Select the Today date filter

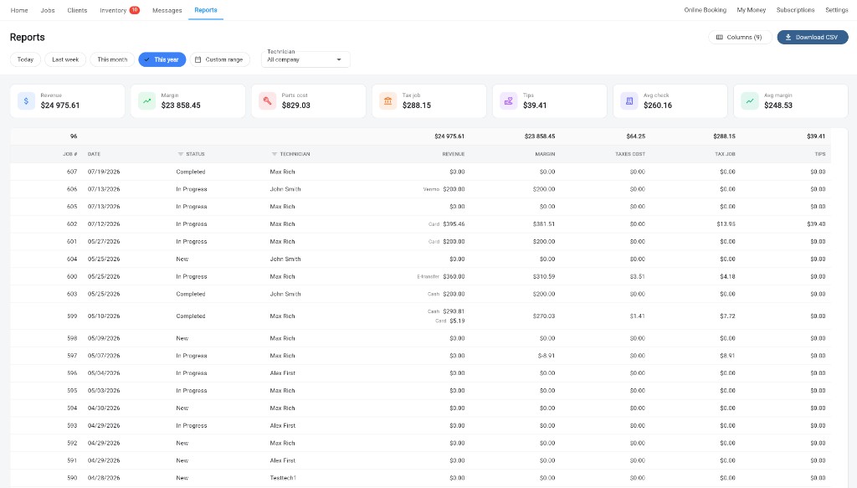[25, 59]
